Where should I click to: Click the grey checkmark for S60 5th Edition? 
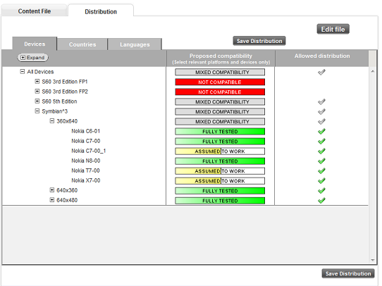tap(321, 101)
